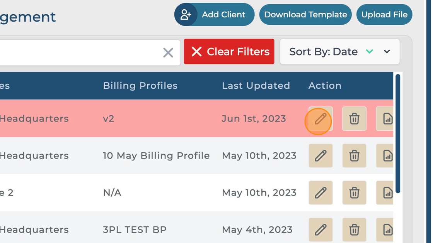Edit the N/A billing profile row

(x=320, y=192)
